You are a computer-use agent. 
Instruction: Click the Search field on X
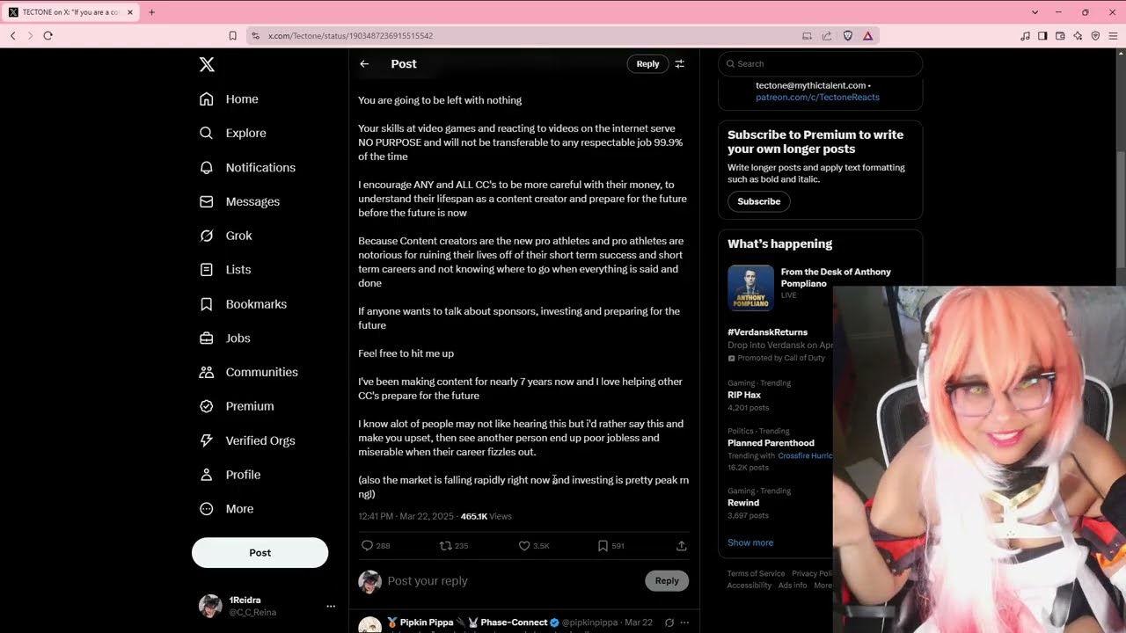pos(820,63)
